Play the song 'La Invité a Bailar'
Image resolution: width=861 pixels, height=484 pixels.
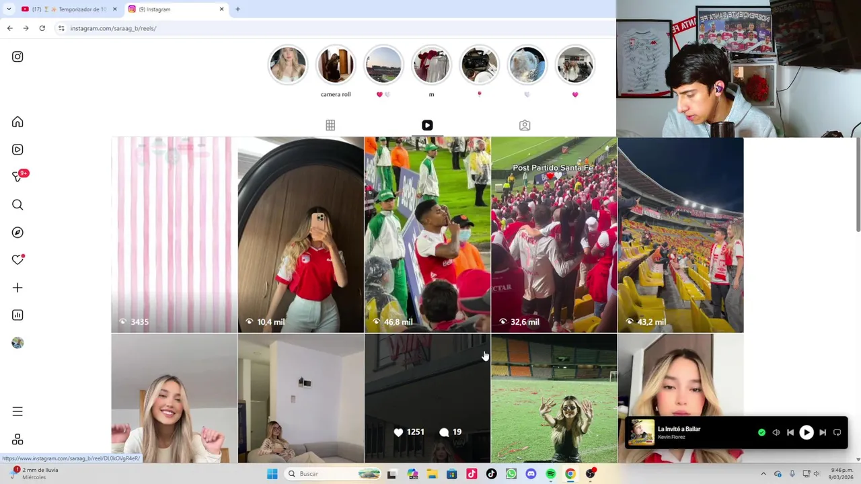(806, 432)
